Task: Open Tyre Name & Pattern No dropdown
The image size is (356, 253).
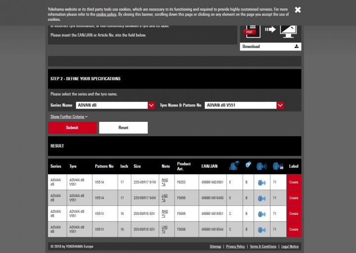Action: (x=244, y=105)
